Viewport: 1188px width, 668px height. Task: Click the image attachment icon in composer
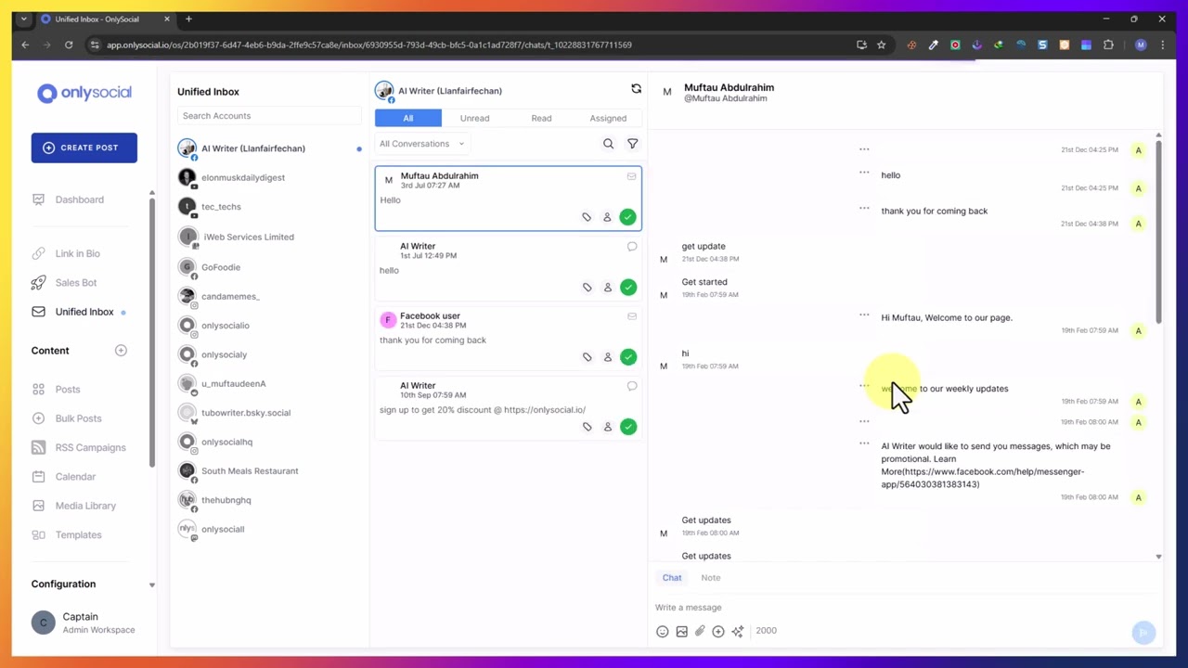point(681,631)
